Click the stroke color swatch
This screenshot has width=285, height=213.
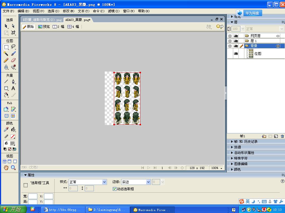(x=13, y=136)
